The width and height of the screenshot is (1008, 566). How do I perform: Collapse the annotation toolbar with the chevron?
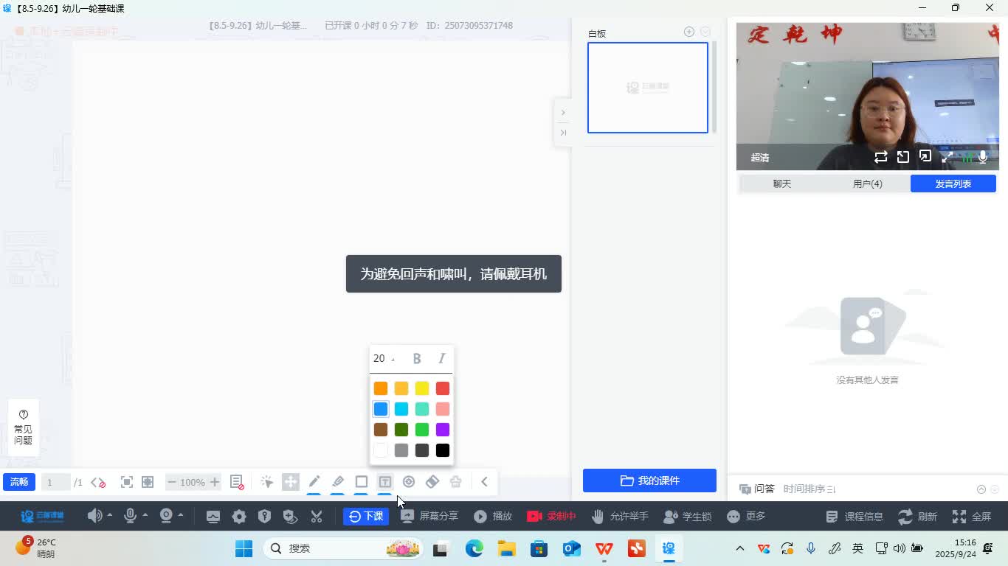tap(485, 482)
